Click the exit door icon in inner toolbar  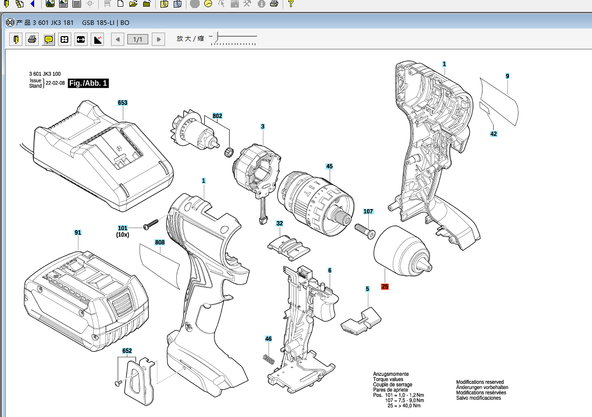pyautogui.click(x=16, y=39)
